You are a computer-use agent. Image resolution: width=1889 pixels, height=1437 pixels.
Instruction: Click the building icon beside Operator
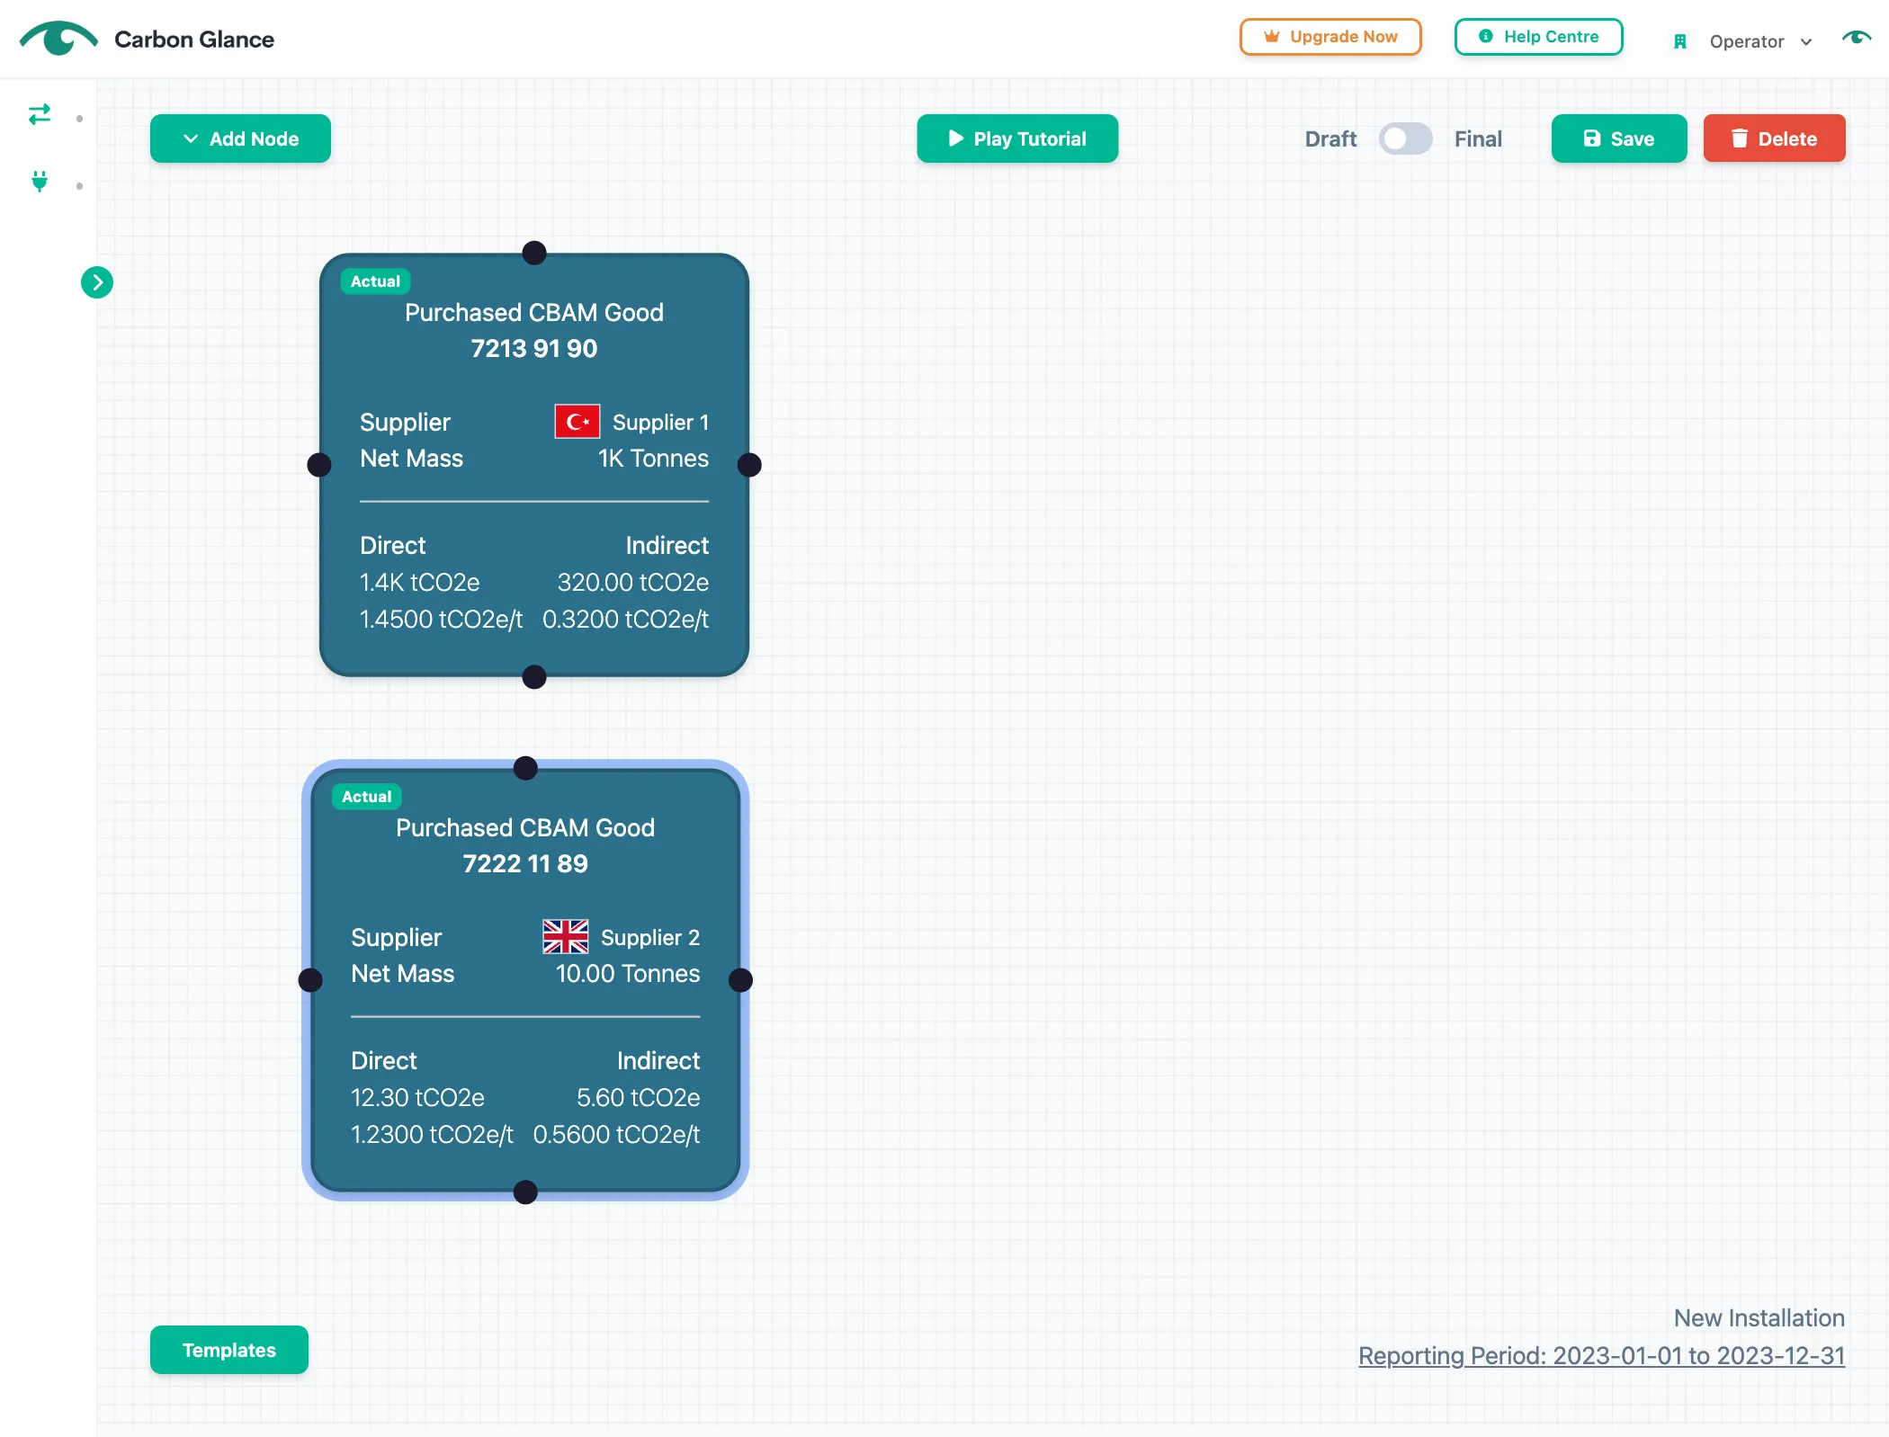pyautogui.click(x=1679, y=41)
